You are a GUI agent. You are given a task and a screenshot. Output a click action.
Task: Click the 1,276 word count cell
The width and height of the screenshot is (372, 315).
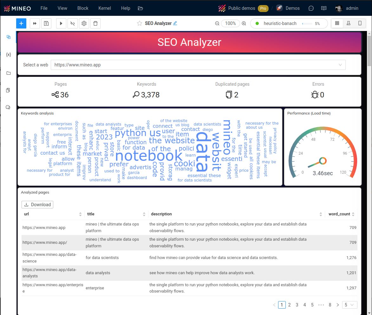(351, 258)
